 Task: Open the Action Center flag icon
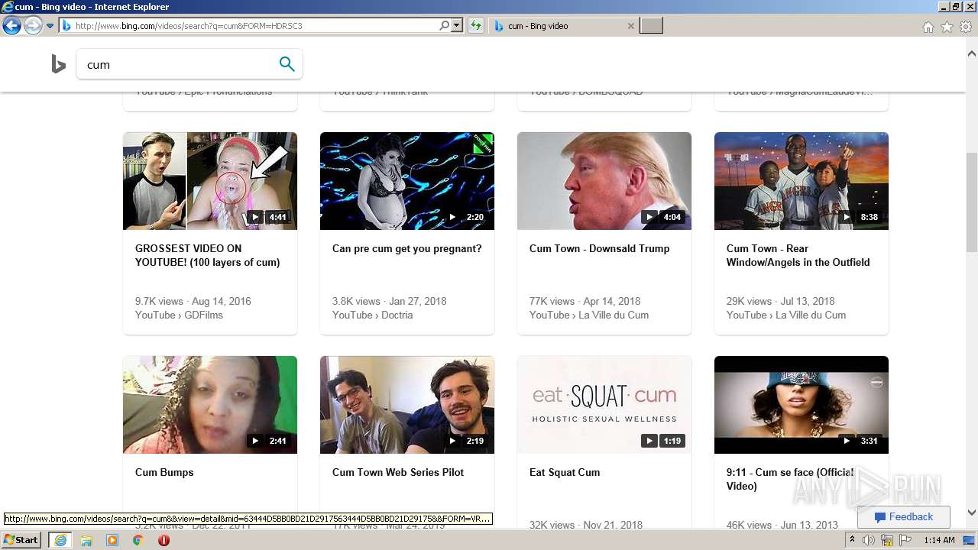click(905, 540)
